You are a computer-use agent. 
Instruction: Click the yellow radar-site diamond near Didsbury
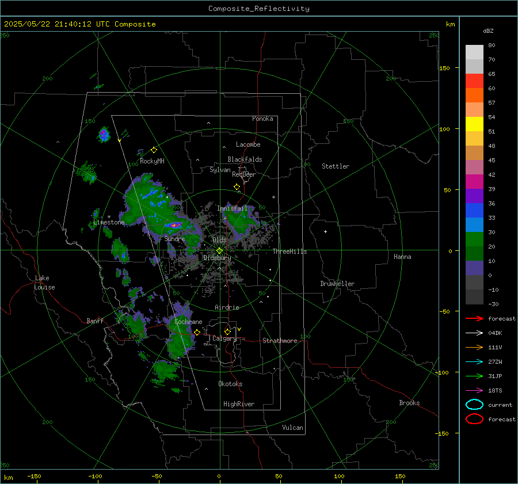(x=219, y=251)
